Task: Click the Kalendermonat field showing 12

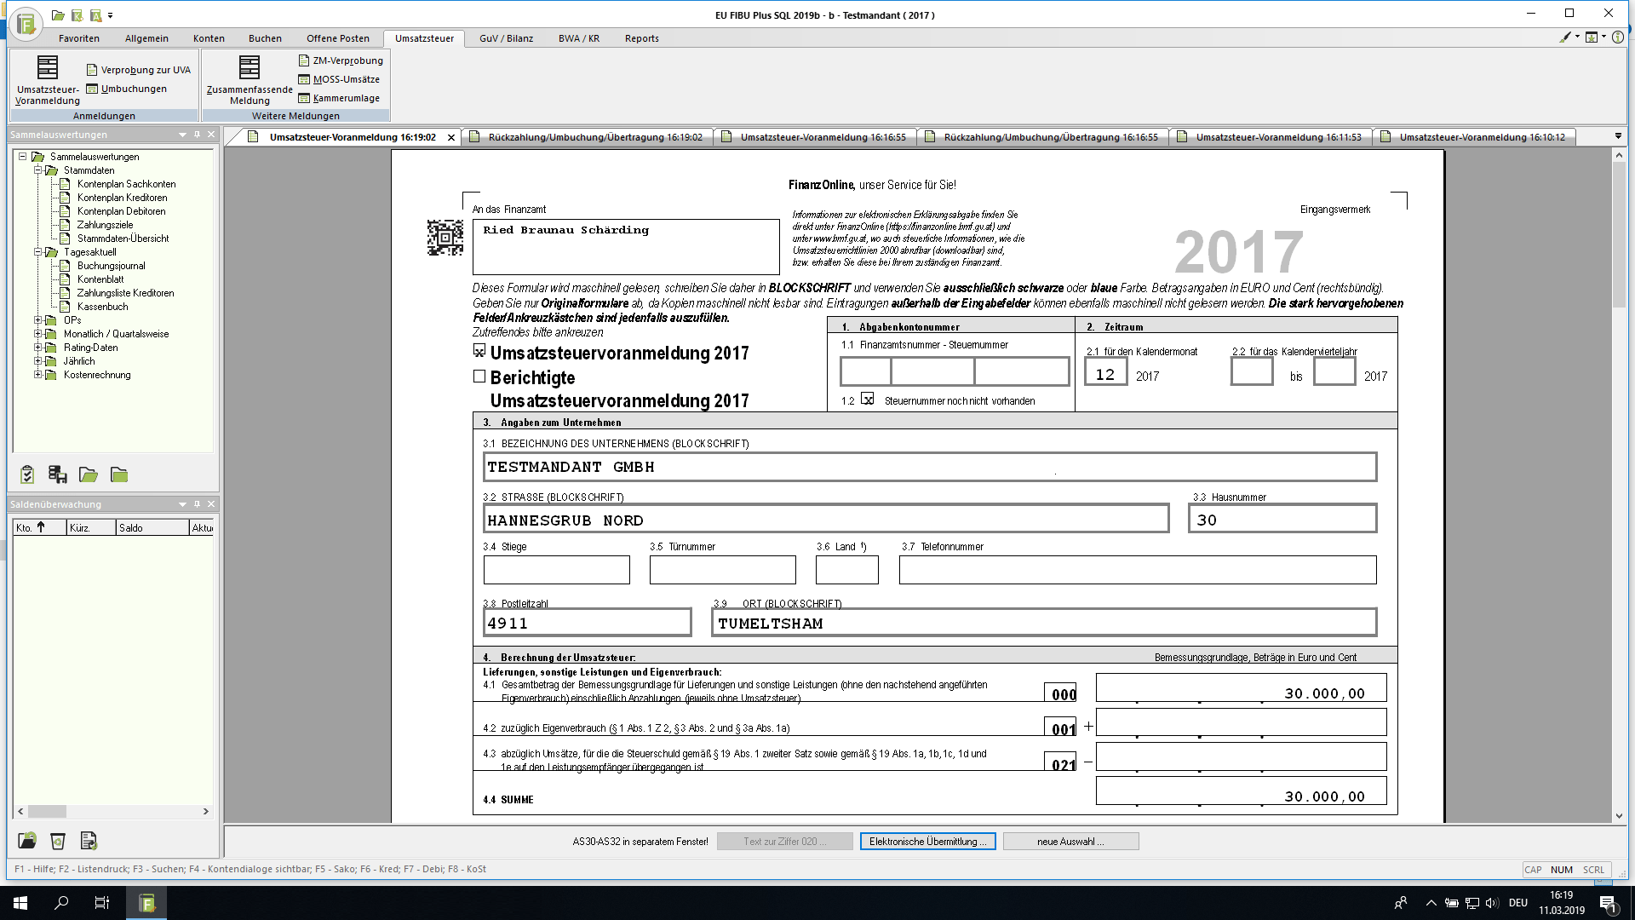Action: click(1105, 373)
